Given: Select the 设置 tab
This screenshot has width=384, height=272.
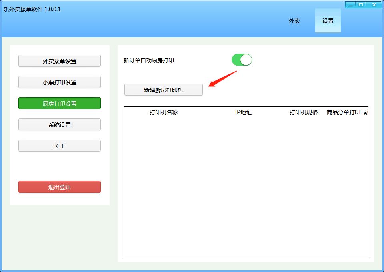Looking at the screenshot, I should tap(328, 21).
